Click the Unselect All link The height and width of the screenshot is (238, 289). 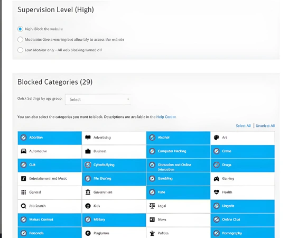[x=265, y=126]
